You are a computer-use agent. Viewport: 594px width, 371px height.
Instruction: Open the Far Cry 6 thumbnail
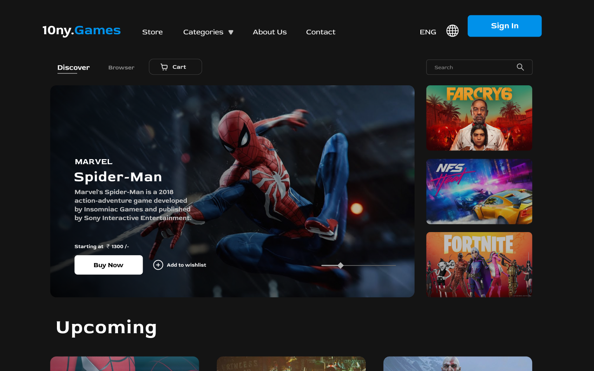tap(479, 118)
